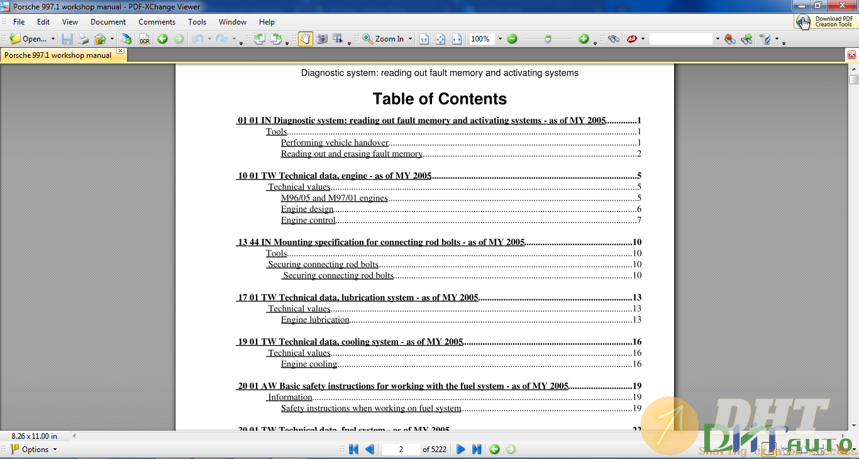Click the Redo arrow icon
This screenshot has height=459, width=859.
pos(222,39)
